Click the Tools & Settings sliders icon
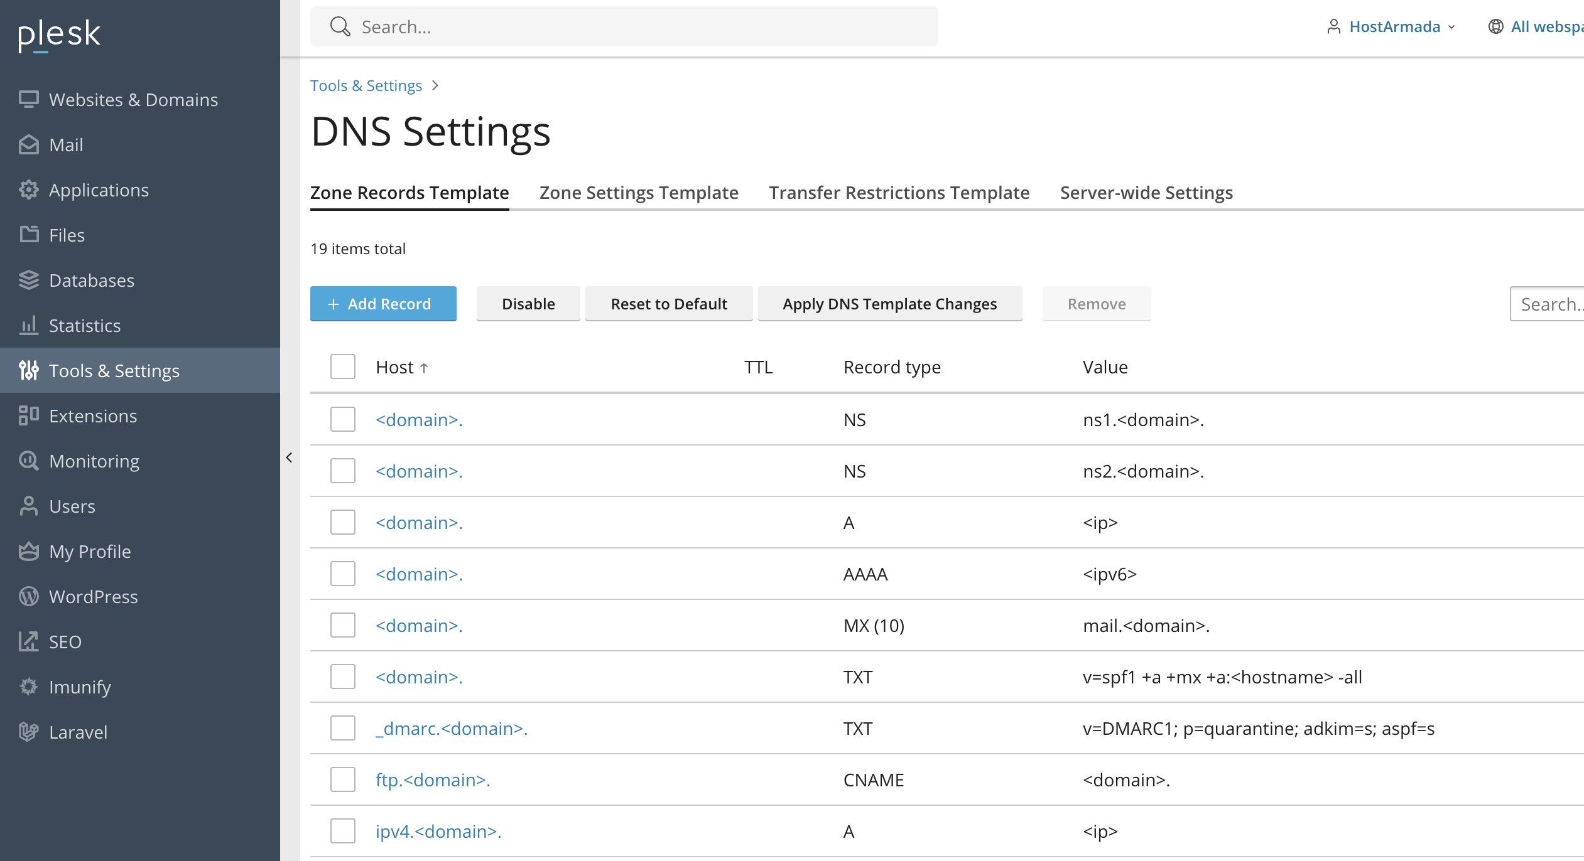The image size is (1584, 861). tap(29, 371)
